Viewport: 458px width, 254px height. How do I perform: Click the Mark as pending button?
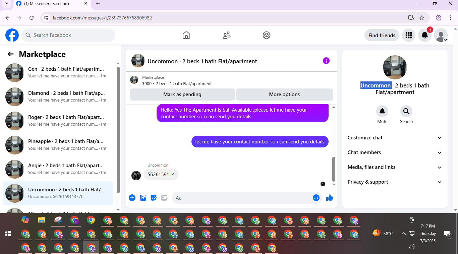182,94
